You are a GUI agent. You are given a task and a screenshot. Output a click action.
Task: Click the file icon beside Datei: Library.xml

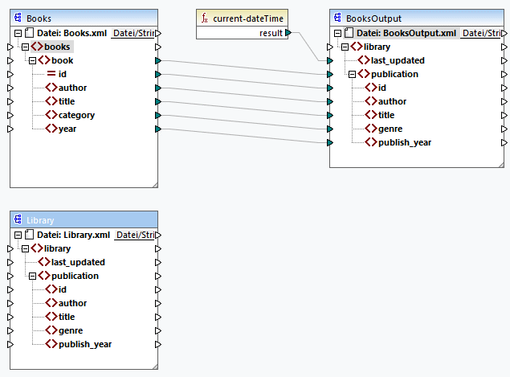pos(29,235)
